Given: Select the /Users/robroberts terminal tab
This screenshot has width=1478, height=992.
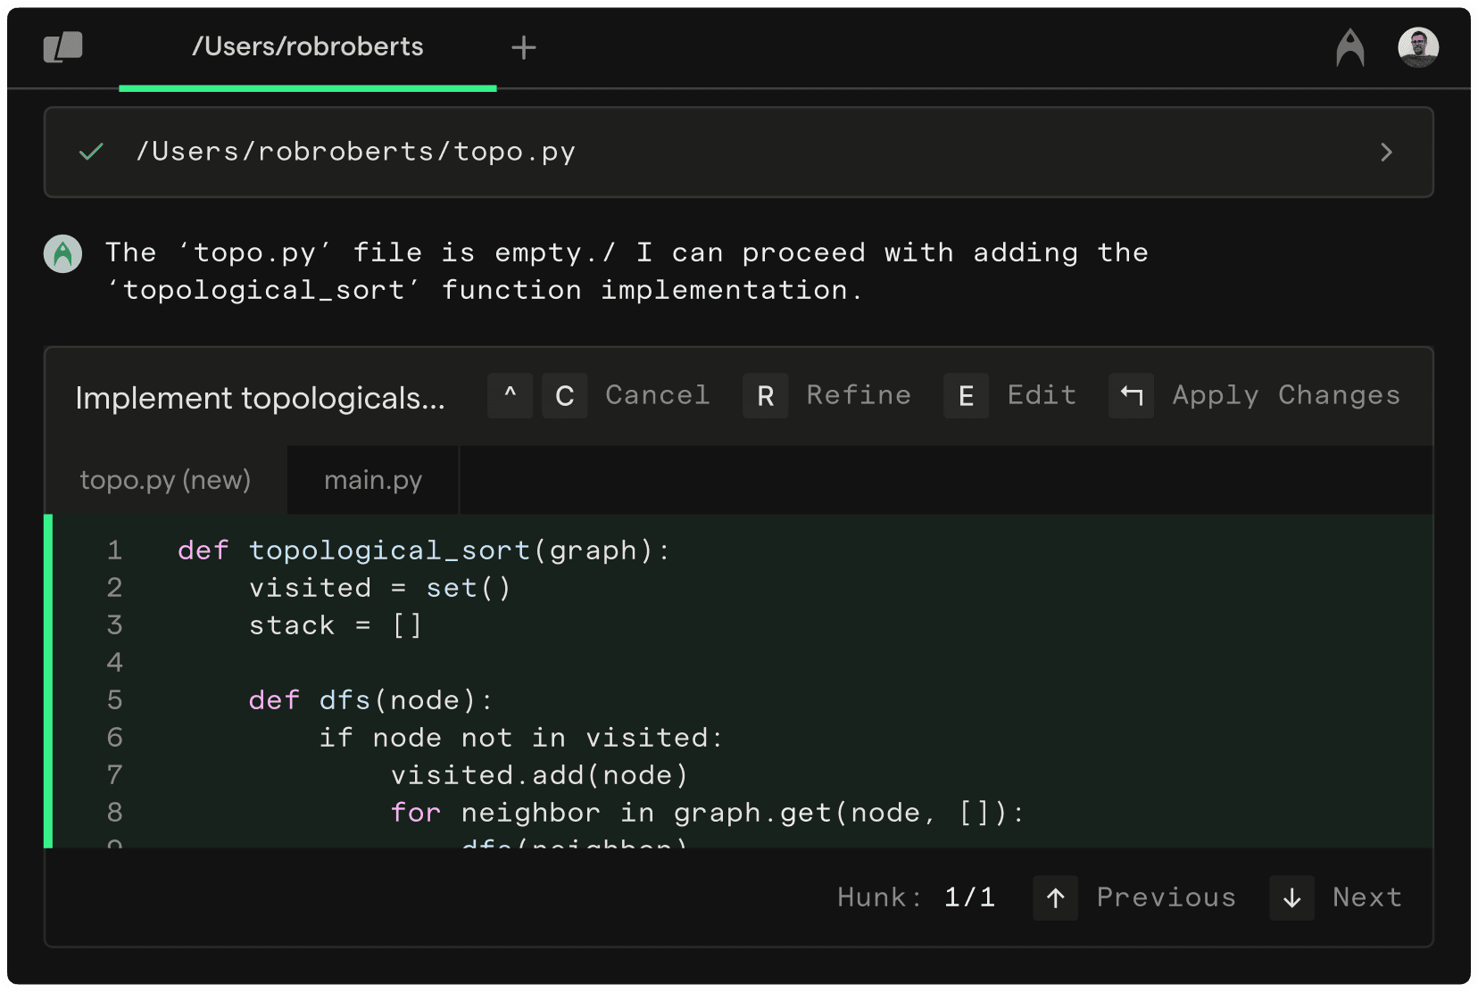Looking at the screenshot, I should pos(307,47).
